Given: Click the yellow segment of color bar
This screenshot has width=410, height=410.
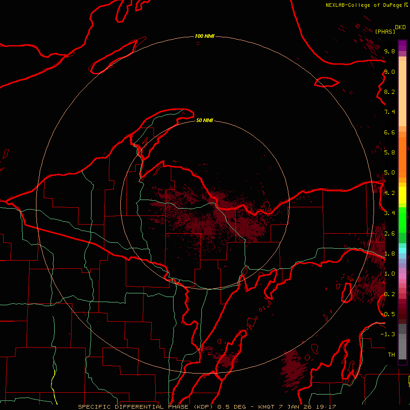Looking at the screenshot, I should 402,195.
